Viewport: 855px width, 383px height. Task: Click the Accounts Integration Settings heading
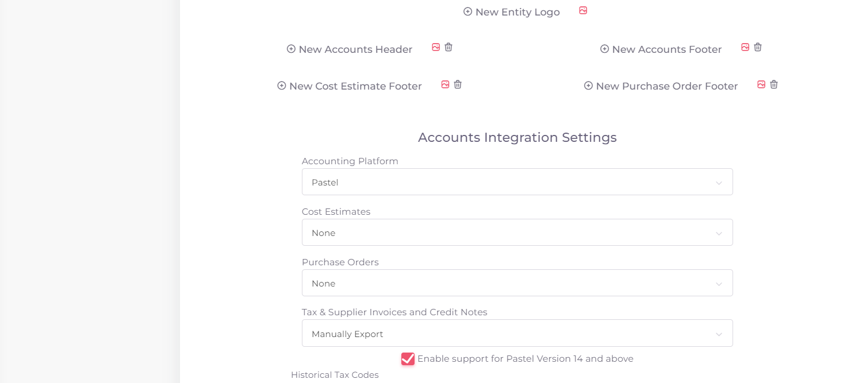pos(517,137)
